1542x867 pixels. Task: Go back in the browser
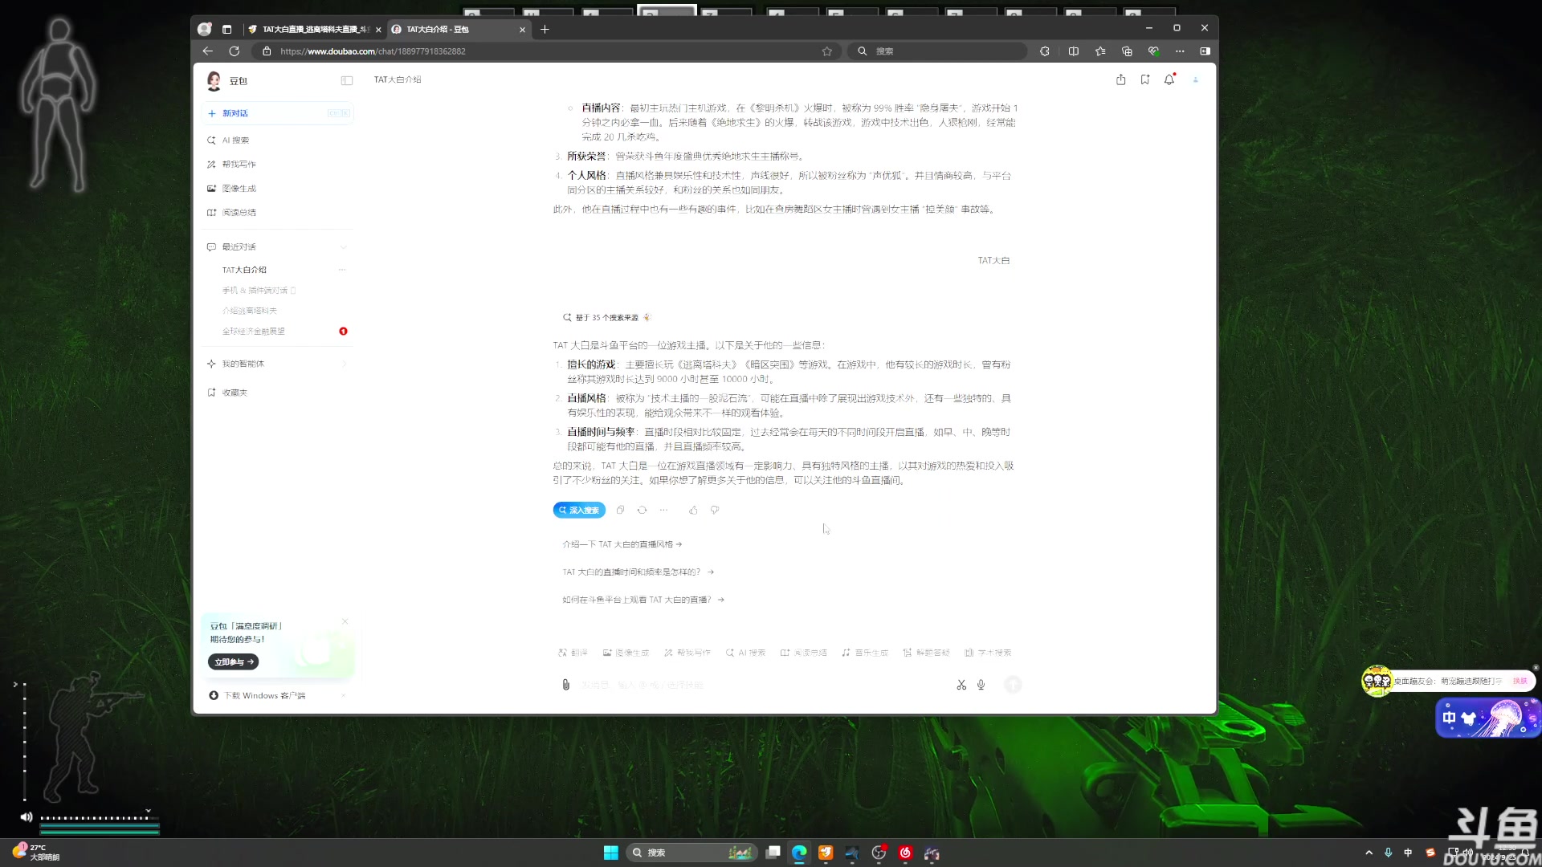[x=208, y=51]
